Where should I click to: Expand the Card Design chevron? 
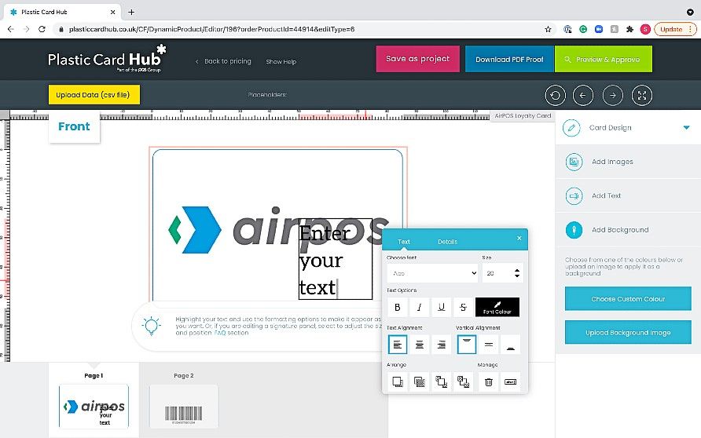(686, 128)
